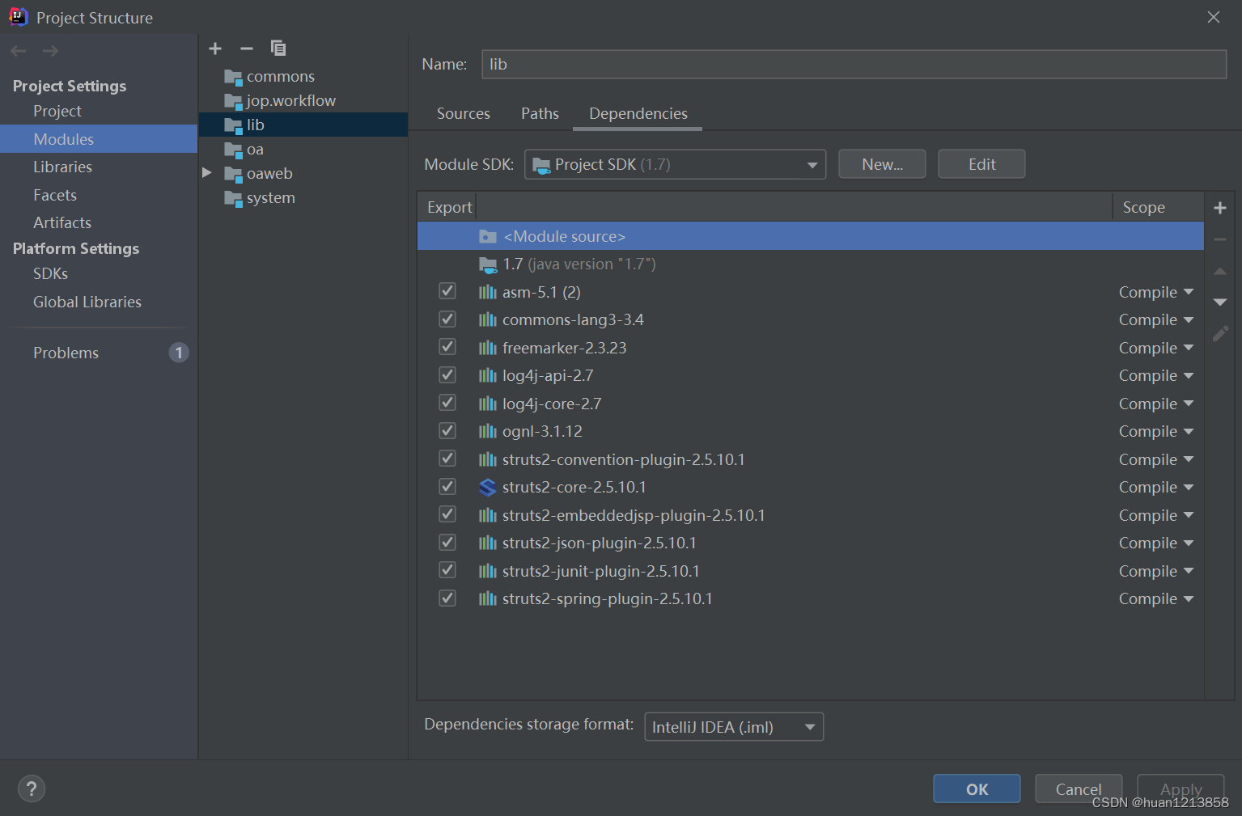The width and height of the screenshot is (1242, 816).
Task: Open scope dropdown for struts2-junit-plugin-2.5.10.1
Action: (1156, 571)
